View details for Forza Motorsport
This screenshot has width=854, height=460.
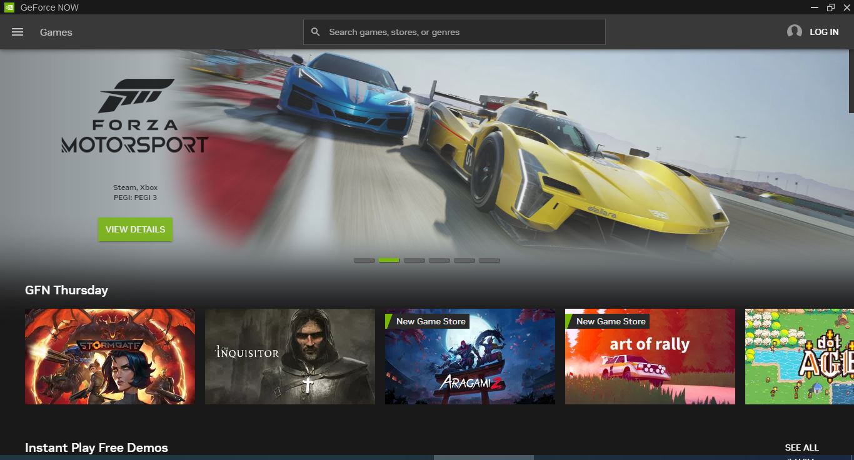pyautogui.click(x=135, y=229)
